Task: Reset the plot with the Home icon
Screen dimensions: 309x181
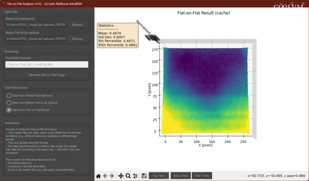Action: [x=98, y=176]
